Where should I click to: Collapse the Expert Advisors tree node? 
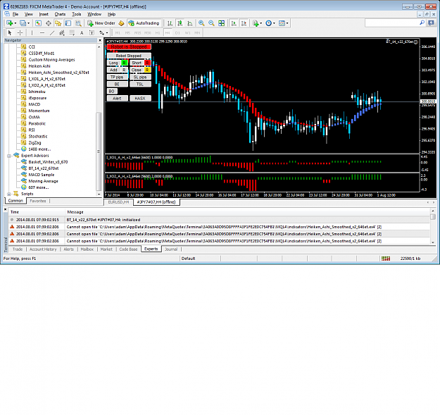pyautogui.click(x=9, y=156)
